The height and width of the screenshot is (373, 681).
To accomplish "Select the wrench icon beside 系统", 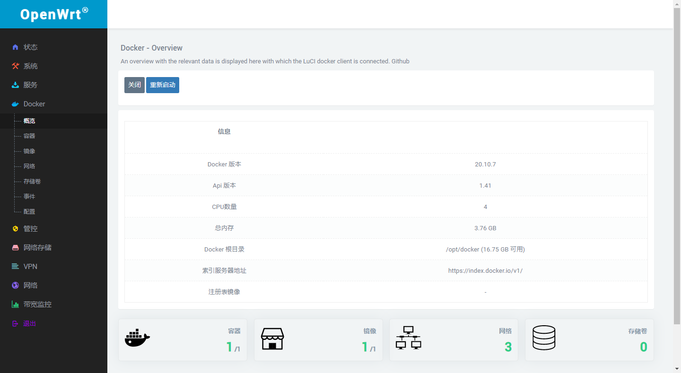I will click(x=15, y=66).
